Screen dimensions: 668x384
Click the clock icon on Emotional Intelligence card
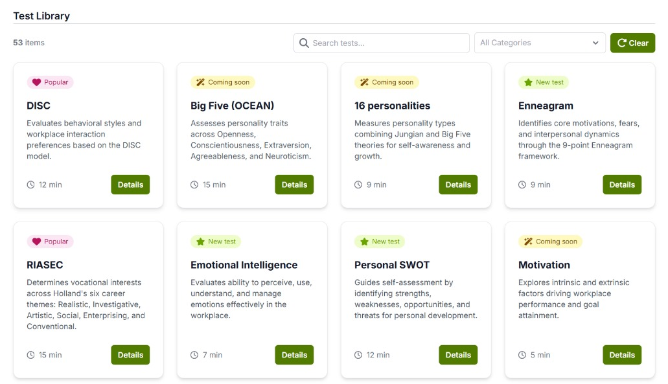[194, 355]
